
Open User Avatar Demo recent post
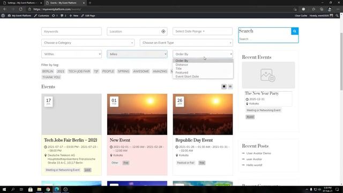point(258,153)
